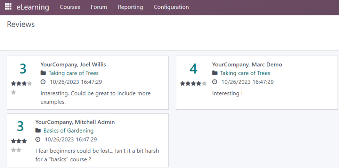The height and width of the screenshot is (168, 339).
Task: Click the folder icon in Joel Willis review
Action: (x=43, y=73)
